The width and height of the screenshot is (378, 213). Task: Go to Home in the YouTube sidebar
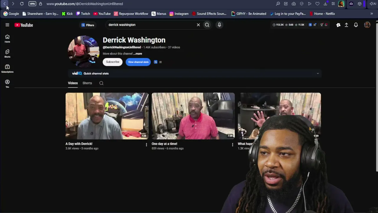tap(7, 38)
